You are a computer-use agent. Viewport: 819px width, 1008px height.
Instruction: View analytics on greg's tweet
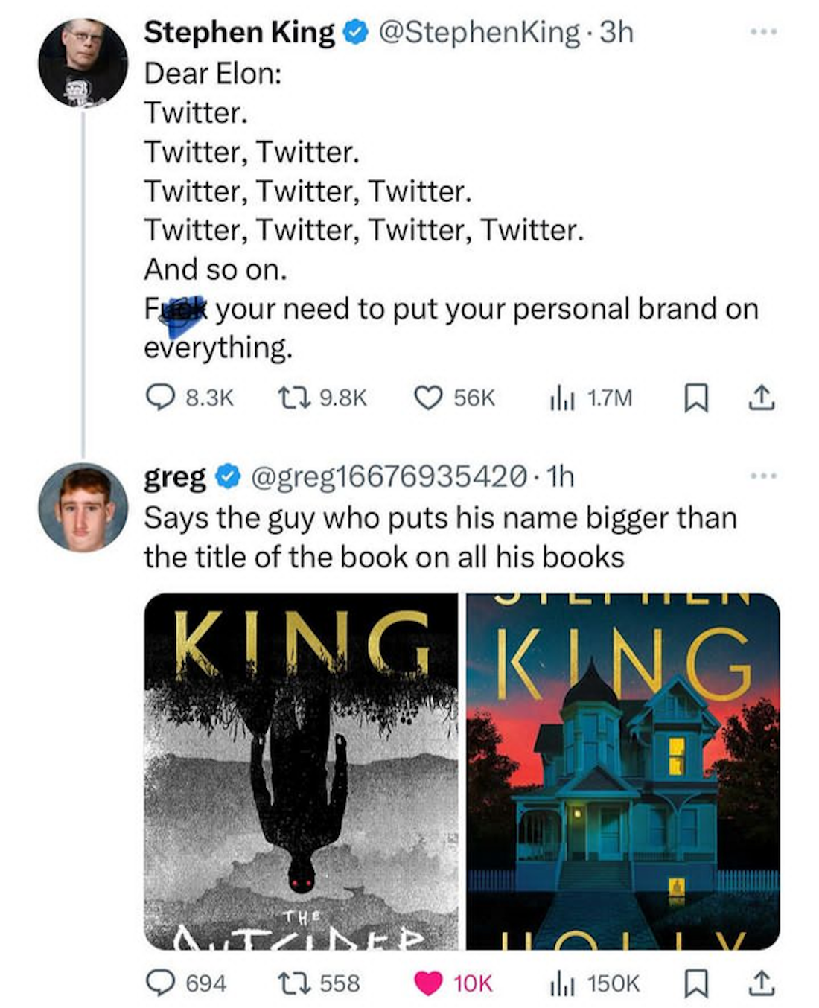point(558,983)
